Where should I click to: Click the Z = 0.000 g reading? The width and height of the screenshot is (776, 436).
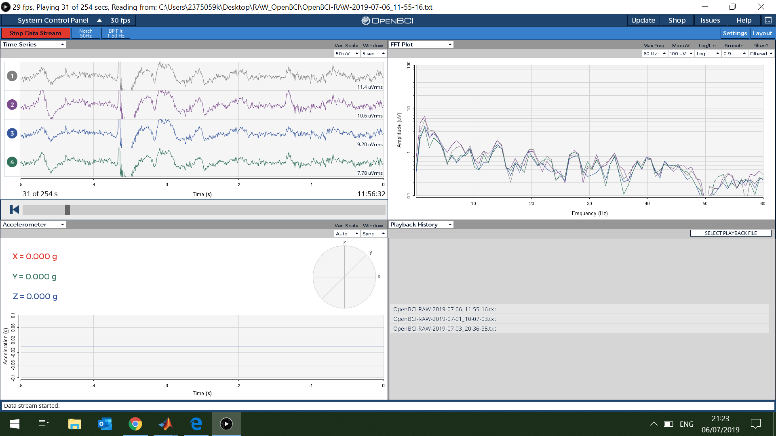coord(35,296)
